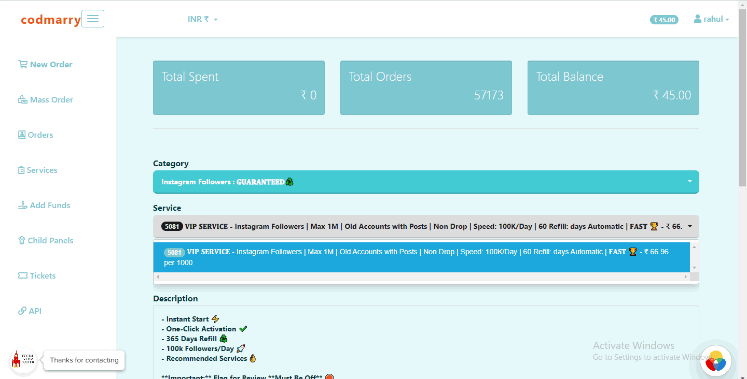Collapse the Service dropdown showing 5081 VIP SERVICE
This screenshot has width=747, height=379.
(x=426, y=226)
